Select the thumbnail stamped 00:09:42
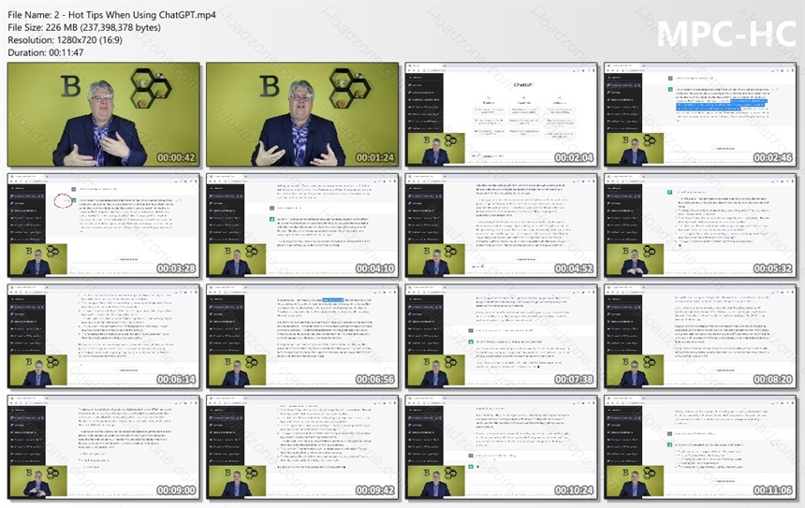The width and height of the screenshot is (805, 508). tap(302, 447)
